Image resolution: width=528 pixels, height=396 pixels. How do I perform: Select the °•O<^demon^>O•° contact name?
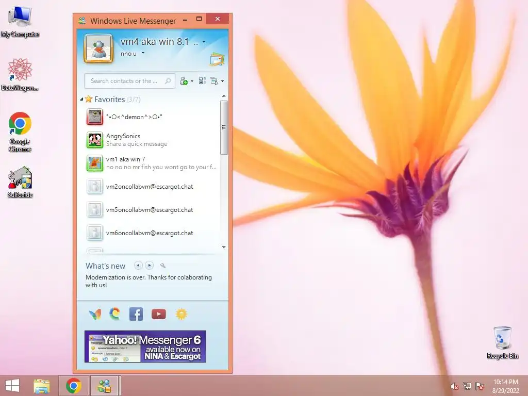(x=134, y=117)
